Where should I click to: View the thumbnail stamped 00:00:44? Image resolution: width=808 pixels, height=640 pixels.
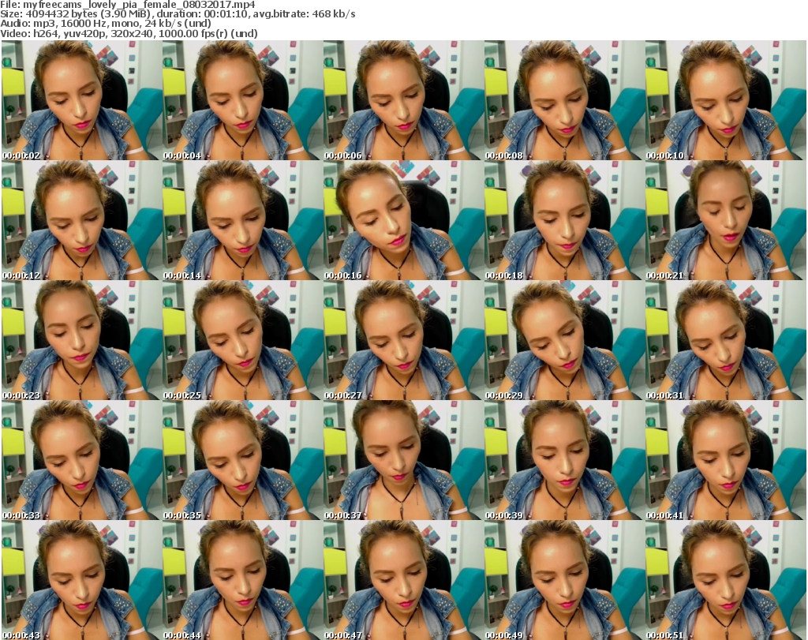tap(242, 580)
